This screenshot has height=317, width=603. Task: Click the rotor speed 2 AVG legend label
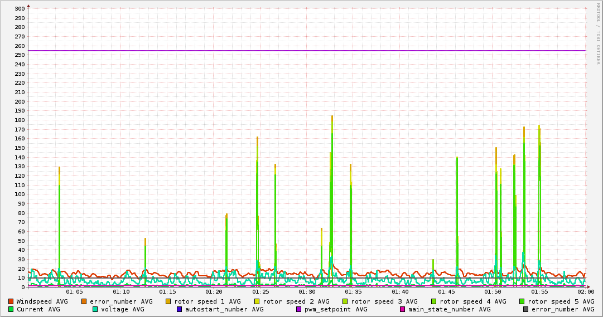296,301
